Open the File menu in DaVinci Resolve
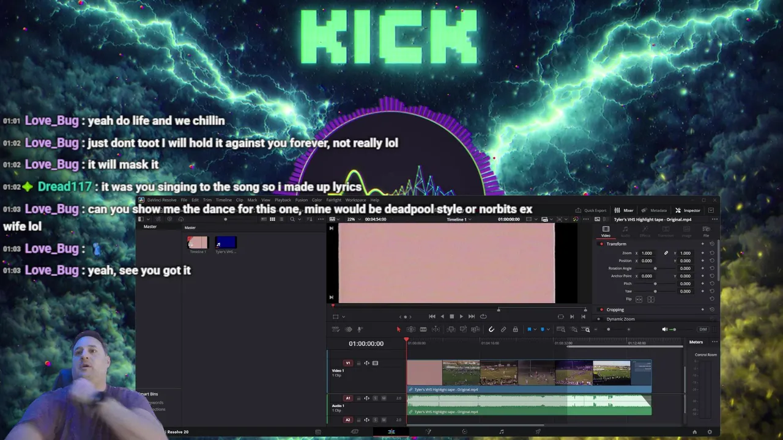 coord(184,200)
